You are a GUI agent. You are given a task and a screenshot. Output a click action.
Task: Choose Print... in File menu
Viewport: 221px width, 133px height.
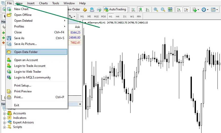point(37,97)
